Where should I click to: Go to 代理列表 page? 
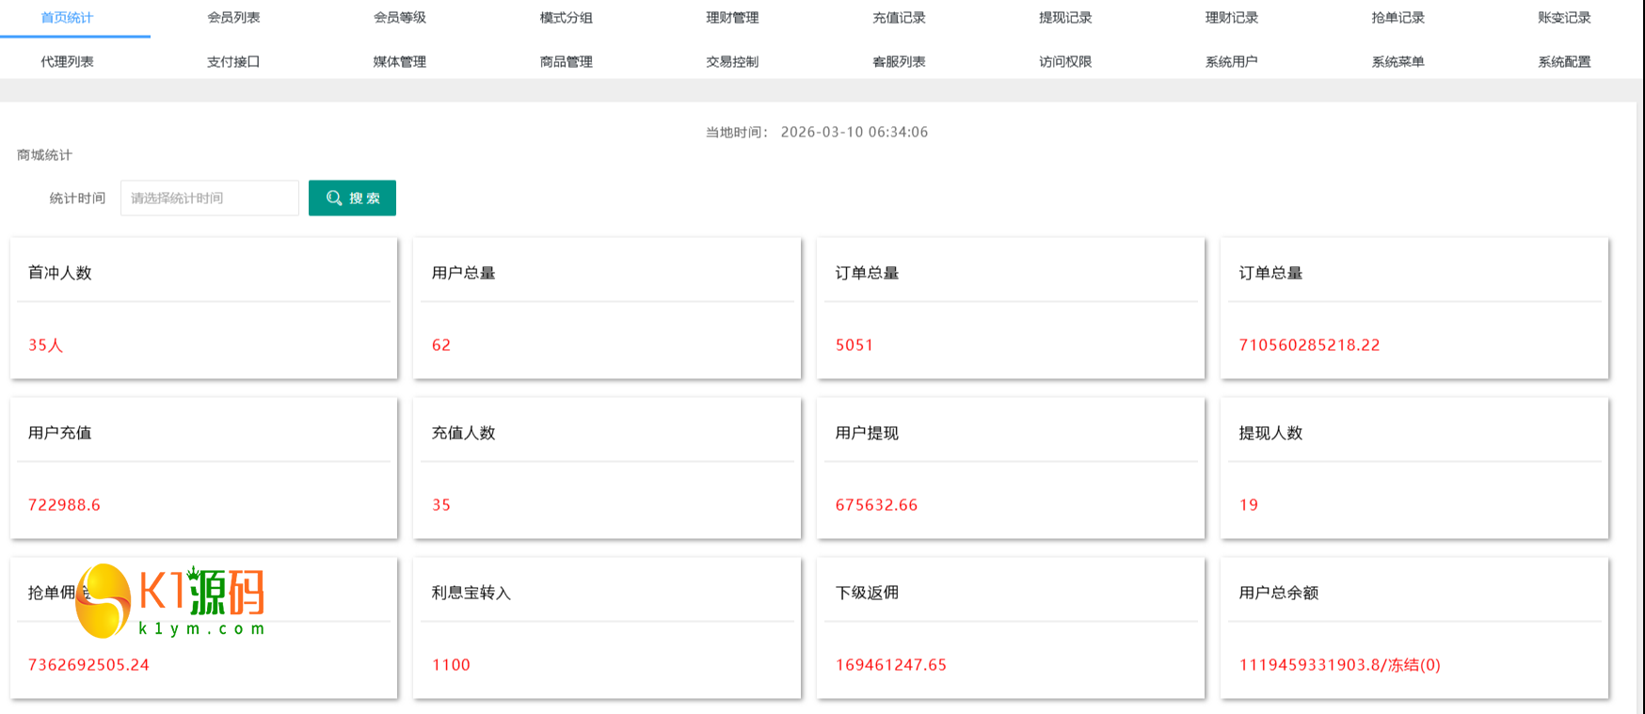coord(67,62)
